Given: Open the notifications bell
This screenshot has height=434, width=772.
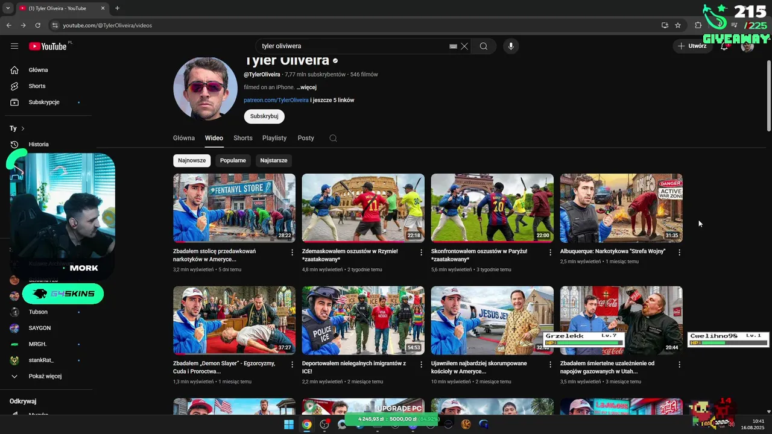Looking at the screenshot, I should click(x=724, y=46).
